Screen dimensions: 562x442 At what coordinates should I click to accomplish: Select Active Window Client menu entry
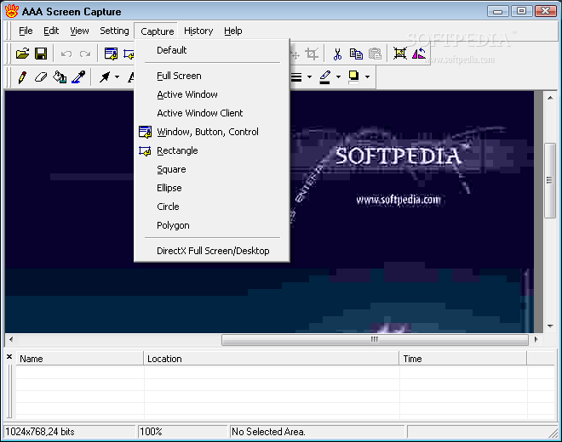(x=212, y=113)
